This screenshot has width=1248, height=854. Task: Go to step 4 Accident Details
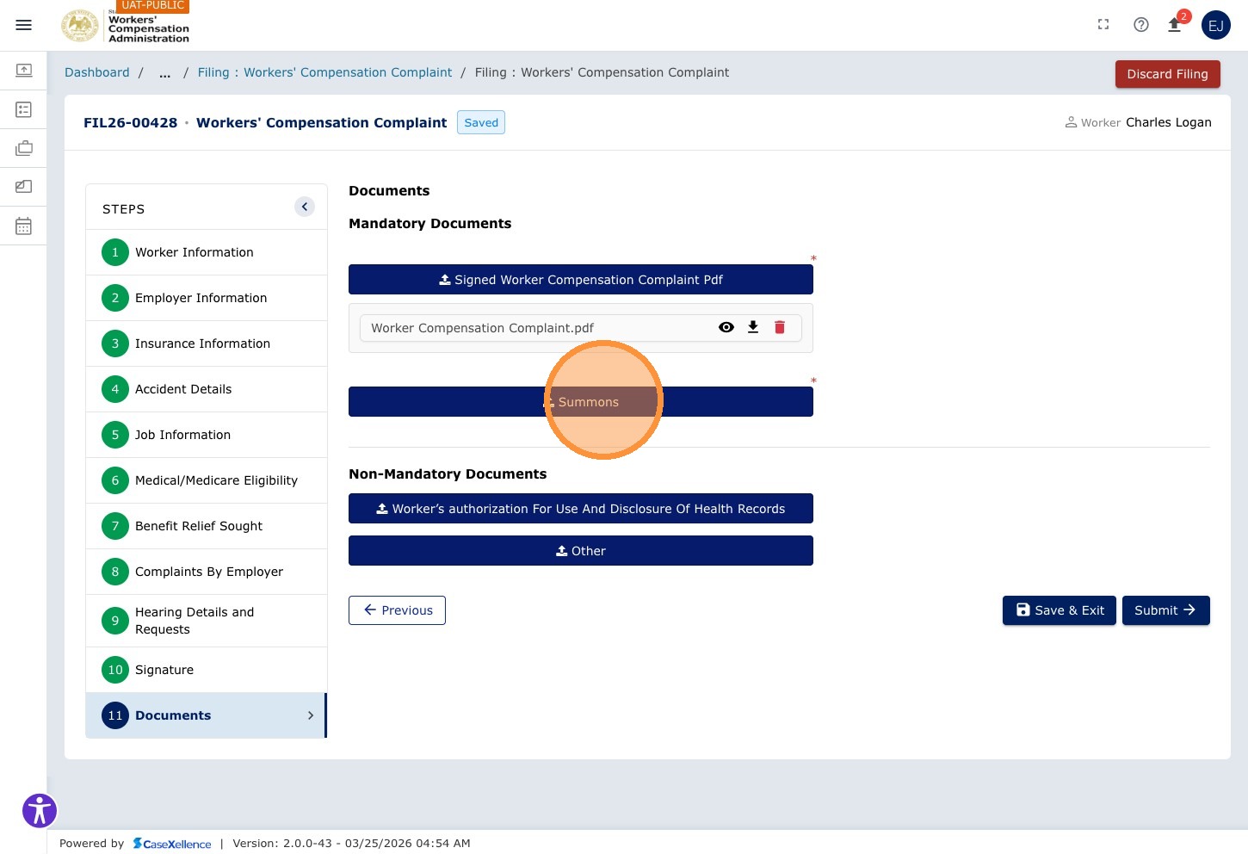click(x=207, y=389)
